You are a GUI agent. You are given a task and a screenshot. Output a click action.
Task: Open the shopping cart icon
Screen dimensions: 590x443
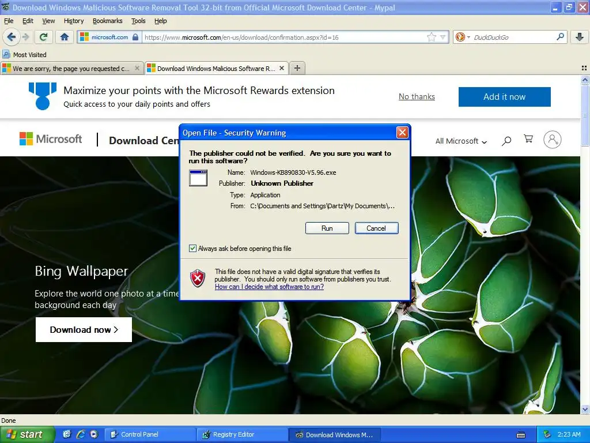pos(528,139)
